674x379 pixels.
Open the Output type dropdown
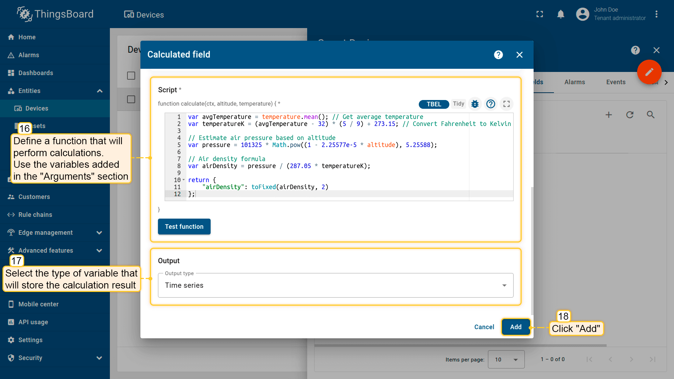(335, 285)
